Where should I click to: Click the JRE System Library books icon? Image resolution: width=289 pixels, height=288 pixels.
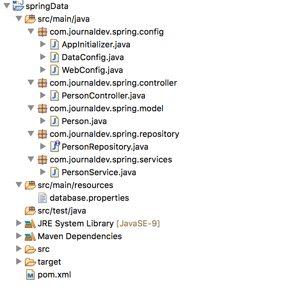point(30,224)
